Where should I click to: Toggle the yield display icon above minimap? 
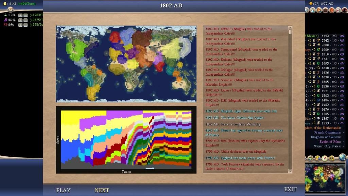317,158
